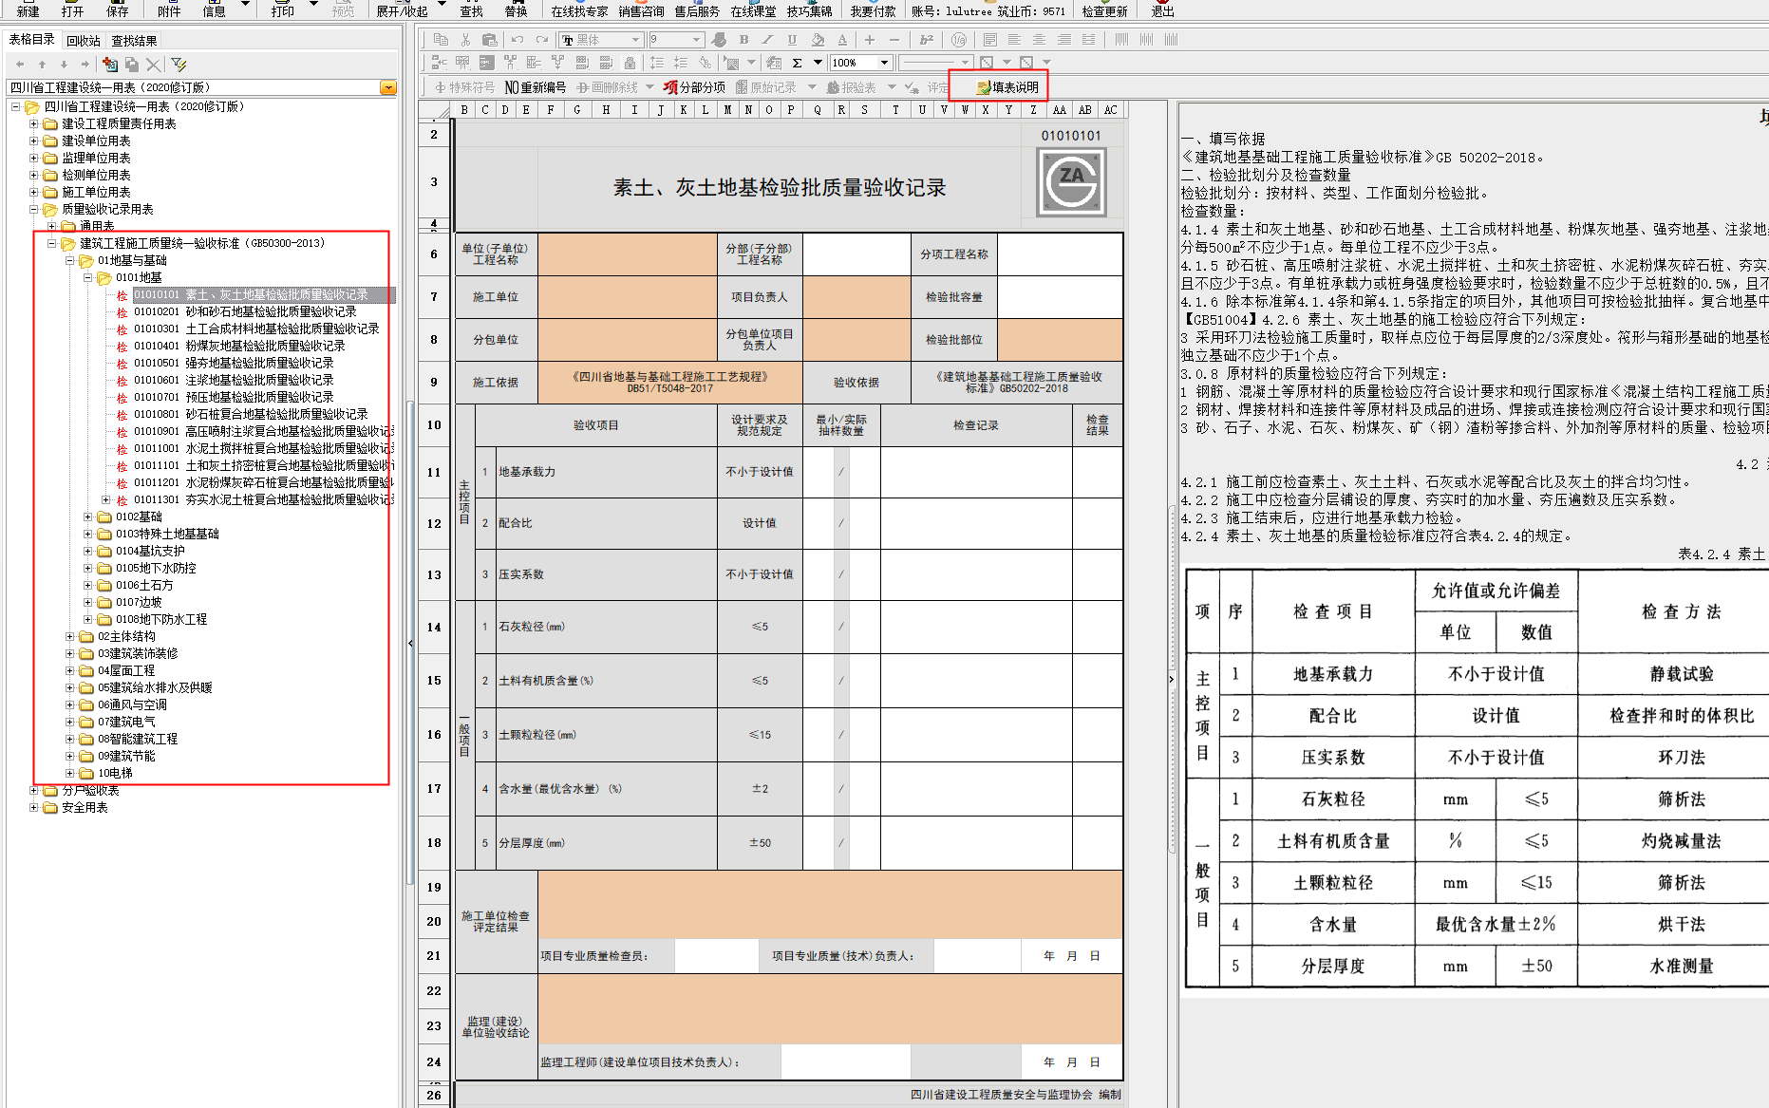Switch to the 回收站 tab

(x=84, y=41)
